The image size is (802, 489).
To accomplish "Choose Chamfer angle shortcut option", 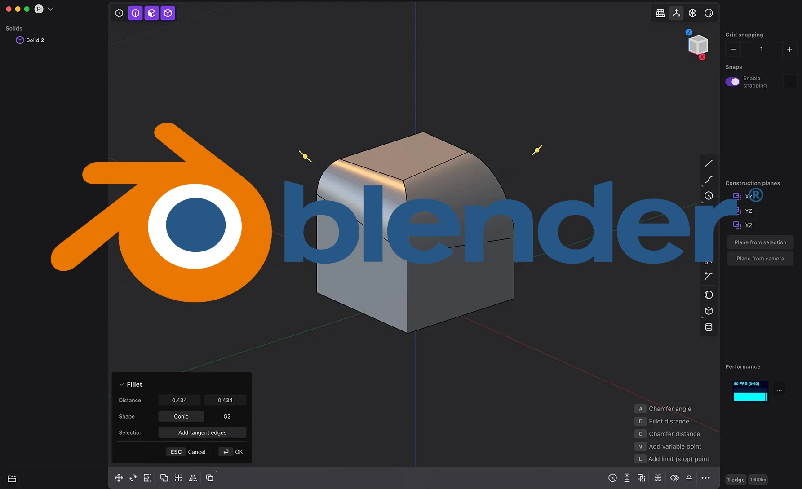I will (663, 409).
